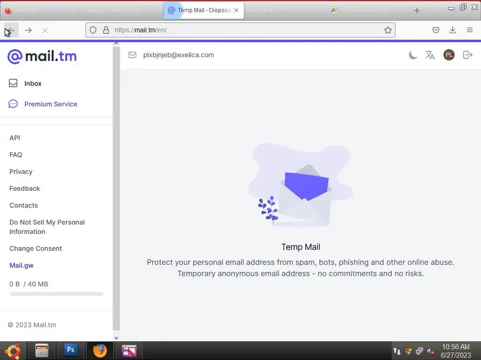
Task: Toggle dark mode with the moon icon
Action: coord(413,55)
